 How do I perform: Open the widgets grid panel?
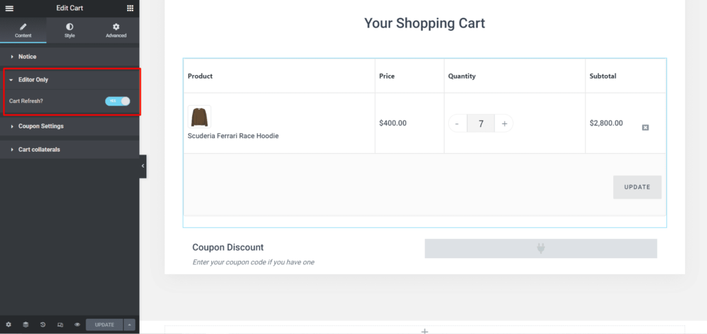point(130,8)
